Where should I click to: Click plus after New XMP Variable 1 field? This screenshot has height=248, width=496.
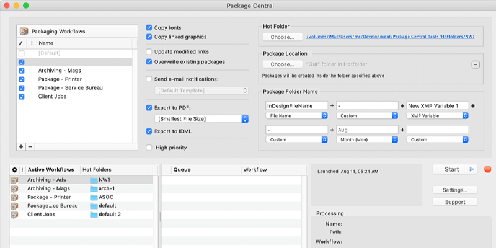(x=473, y=106)
